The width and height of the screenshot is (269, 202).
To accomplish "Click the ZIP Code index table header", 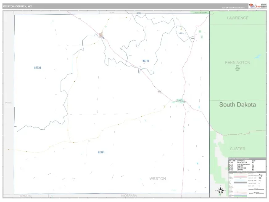I will (x=247, y=159).
